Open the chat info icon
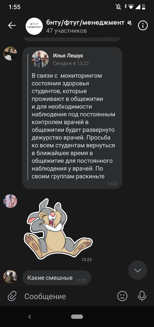Viewport: 154px width, 327px height. point(143,25)
